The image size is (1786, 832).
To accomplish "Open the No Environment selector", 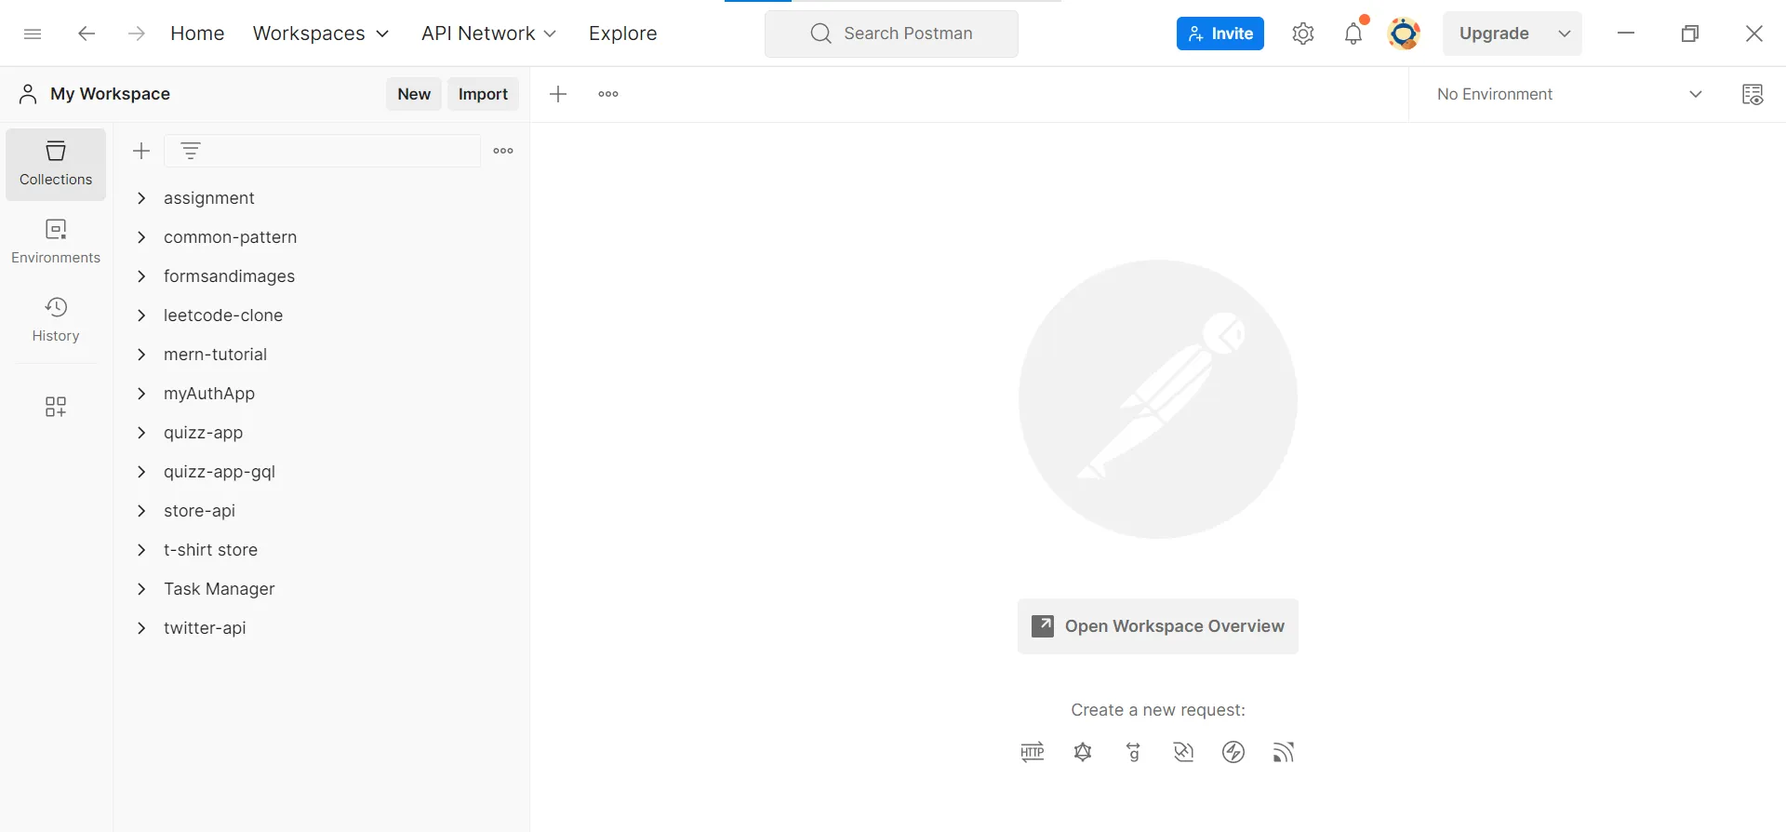I will tap(1569, 94).
